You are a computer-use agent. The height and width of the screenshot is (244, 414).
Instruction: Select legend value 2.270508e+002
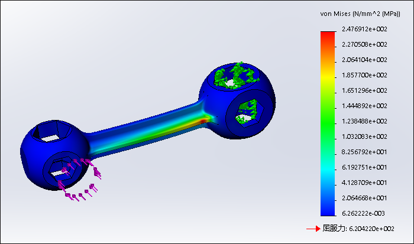coord(364,44)
